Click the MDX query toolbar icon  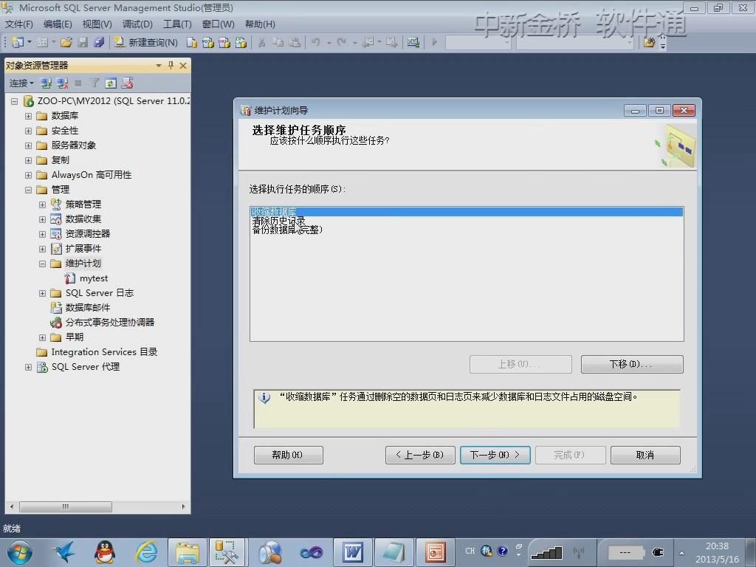[x=207, y=42]
